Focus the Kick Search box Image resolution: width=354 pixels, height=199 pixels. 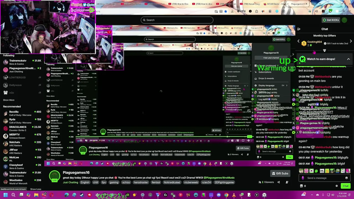[x=177, y=20]
